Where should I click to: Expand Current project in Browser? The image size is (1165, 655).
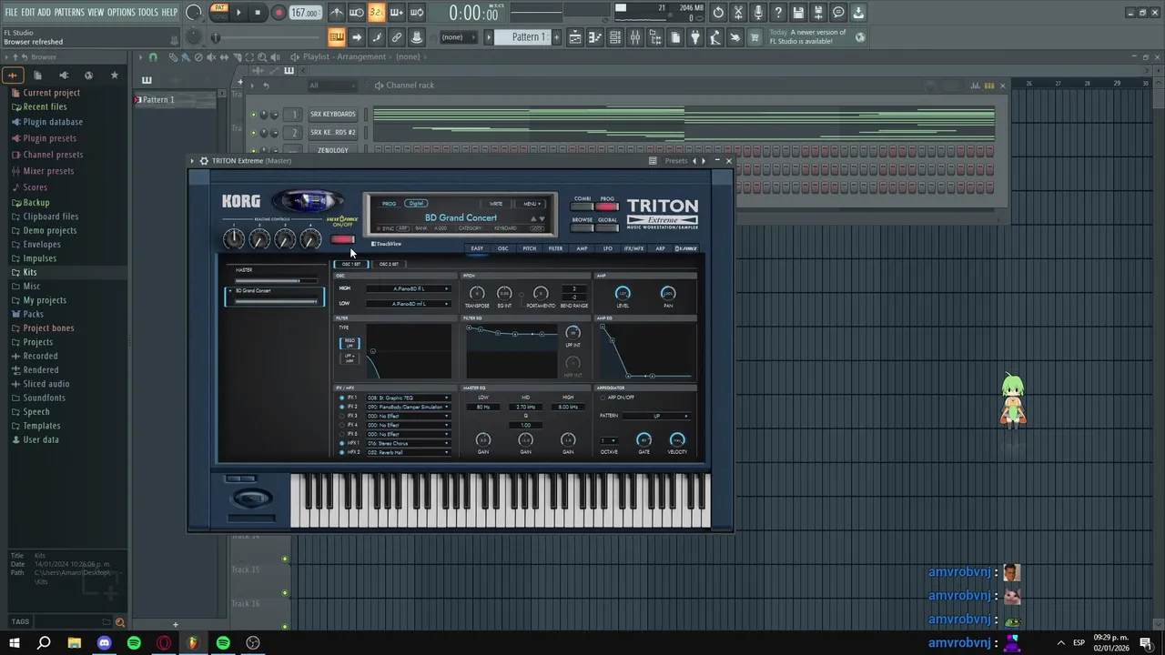coord(51,93)
